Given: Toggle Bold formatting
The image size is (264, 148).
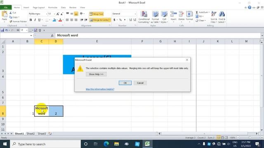Looking at the screenshot, I should point(31,20).
